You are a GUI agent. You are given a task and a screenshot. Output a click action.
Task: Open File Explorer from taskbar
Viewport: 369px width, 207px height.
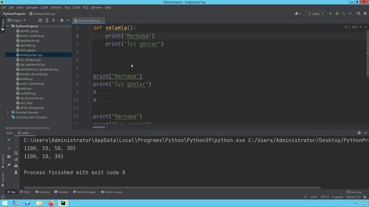(39, 203)
